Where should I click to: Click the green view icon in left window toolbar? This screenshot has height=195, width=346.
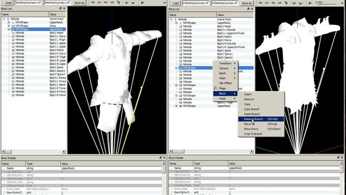point(99,2)
